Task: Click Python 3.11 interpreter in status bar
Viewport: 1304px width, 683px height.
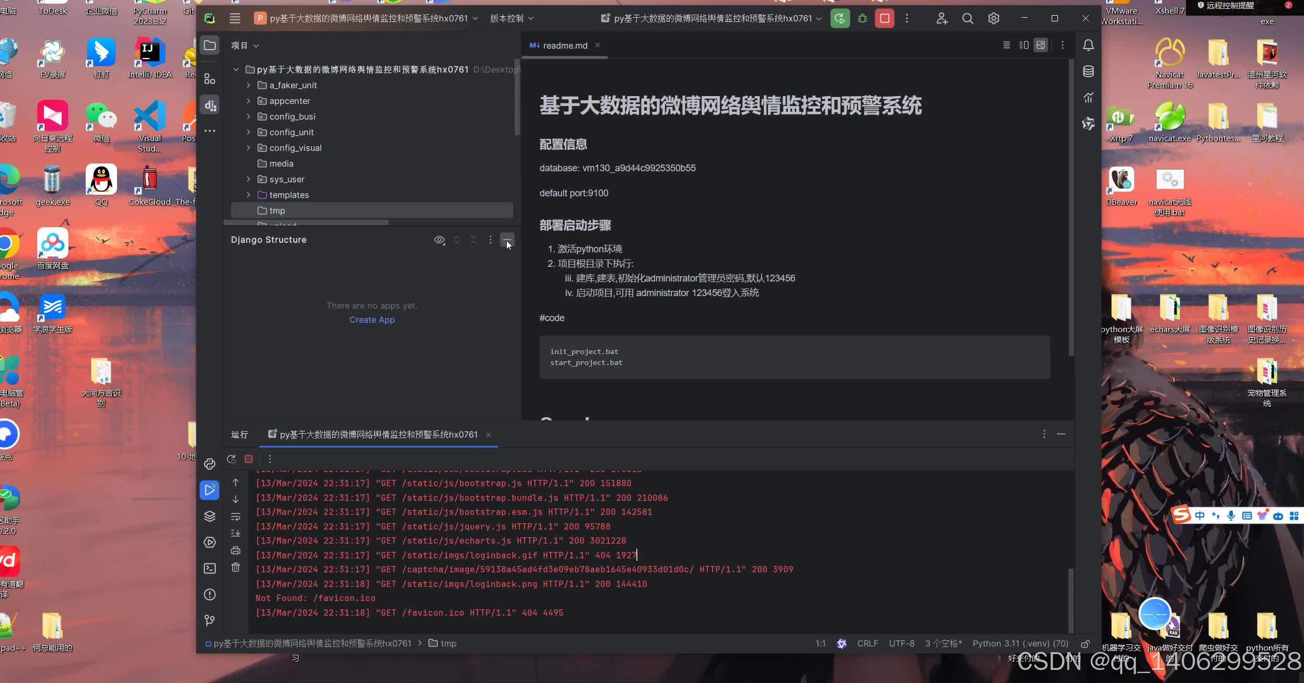Action: [1020, 643]
